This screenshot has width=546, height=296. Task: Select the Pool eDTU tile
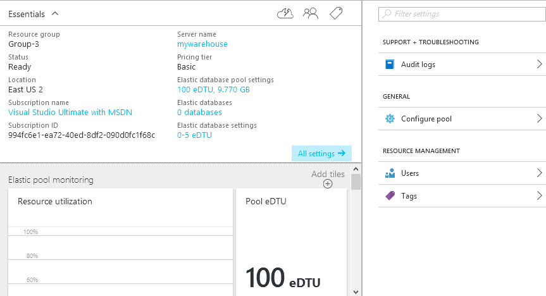click(290, 242)
